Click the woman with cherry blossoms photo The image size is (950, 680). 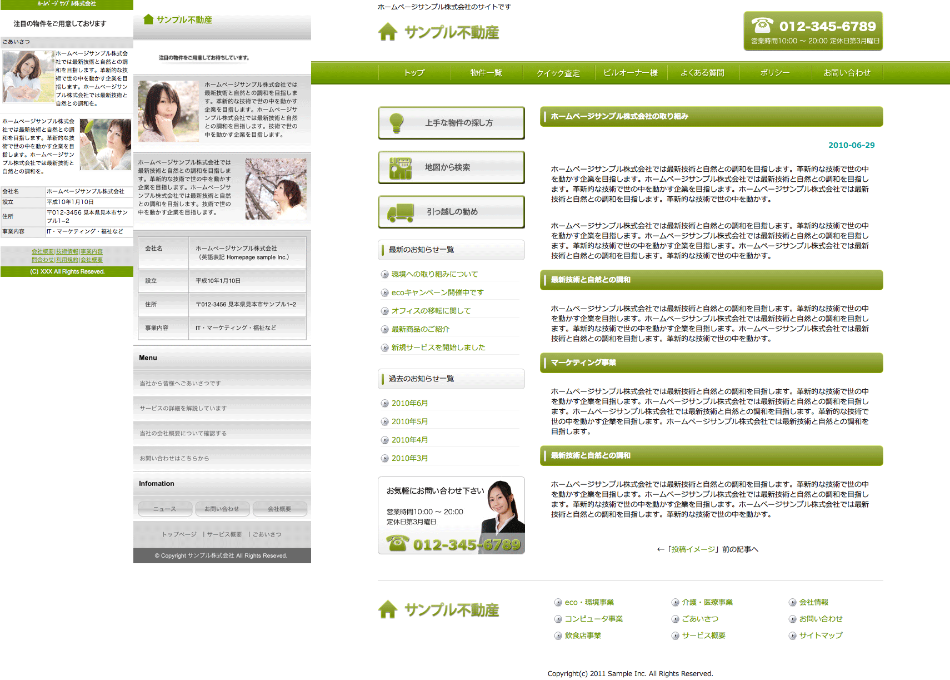pyautogui.click(x=276, y=188)
